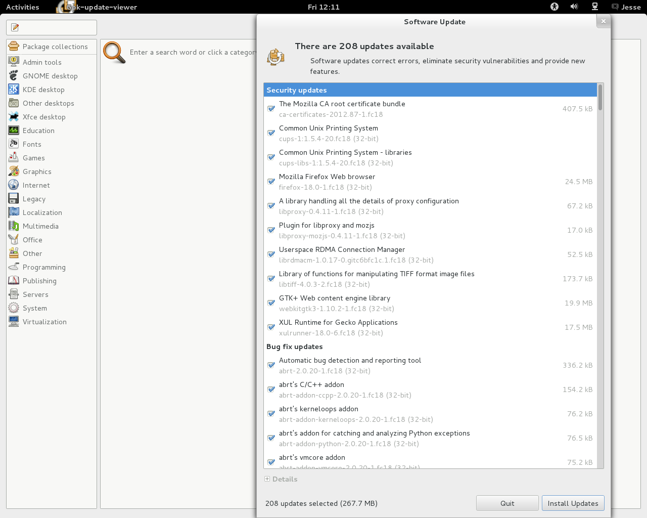Select the Other desktops category
The height and width of the screenshot is (518, 647).
pos(52,103)
